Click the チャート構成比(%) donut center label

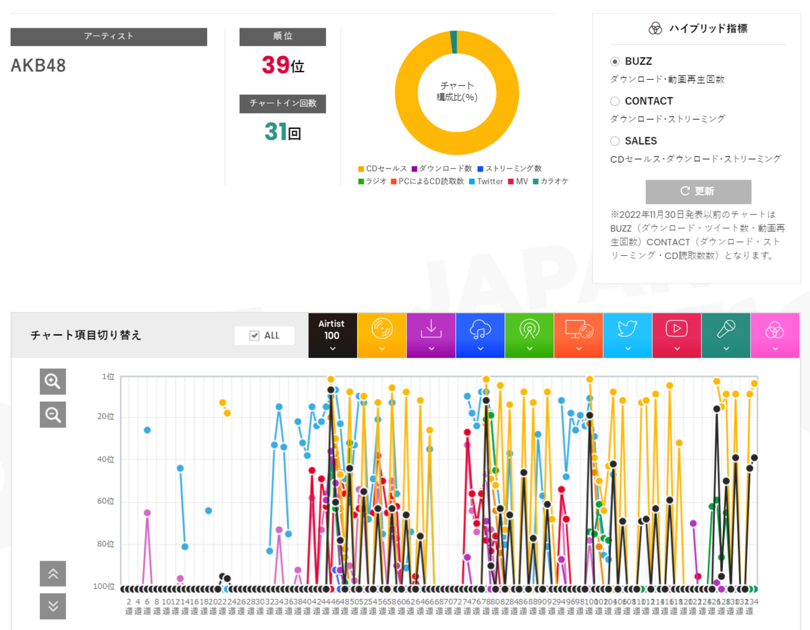pyautogui.click(x=457, y=91)
